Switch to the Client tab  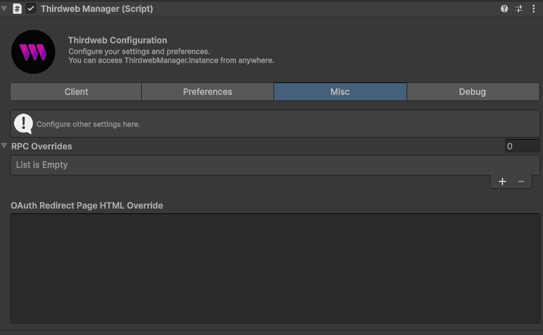point(76,92)
